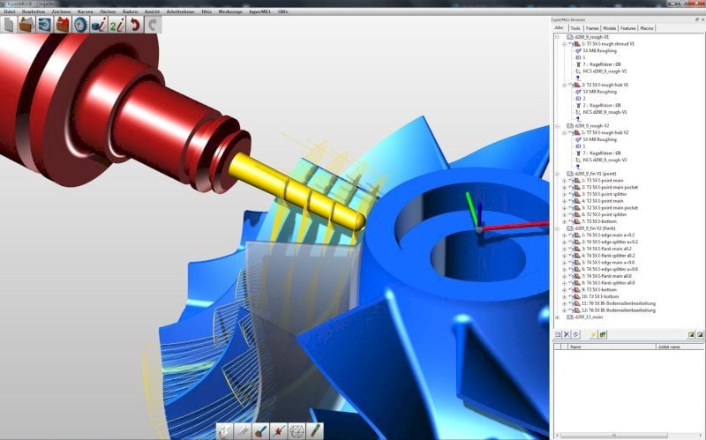Click the blue Save disk icon

(x=44, y=25)
